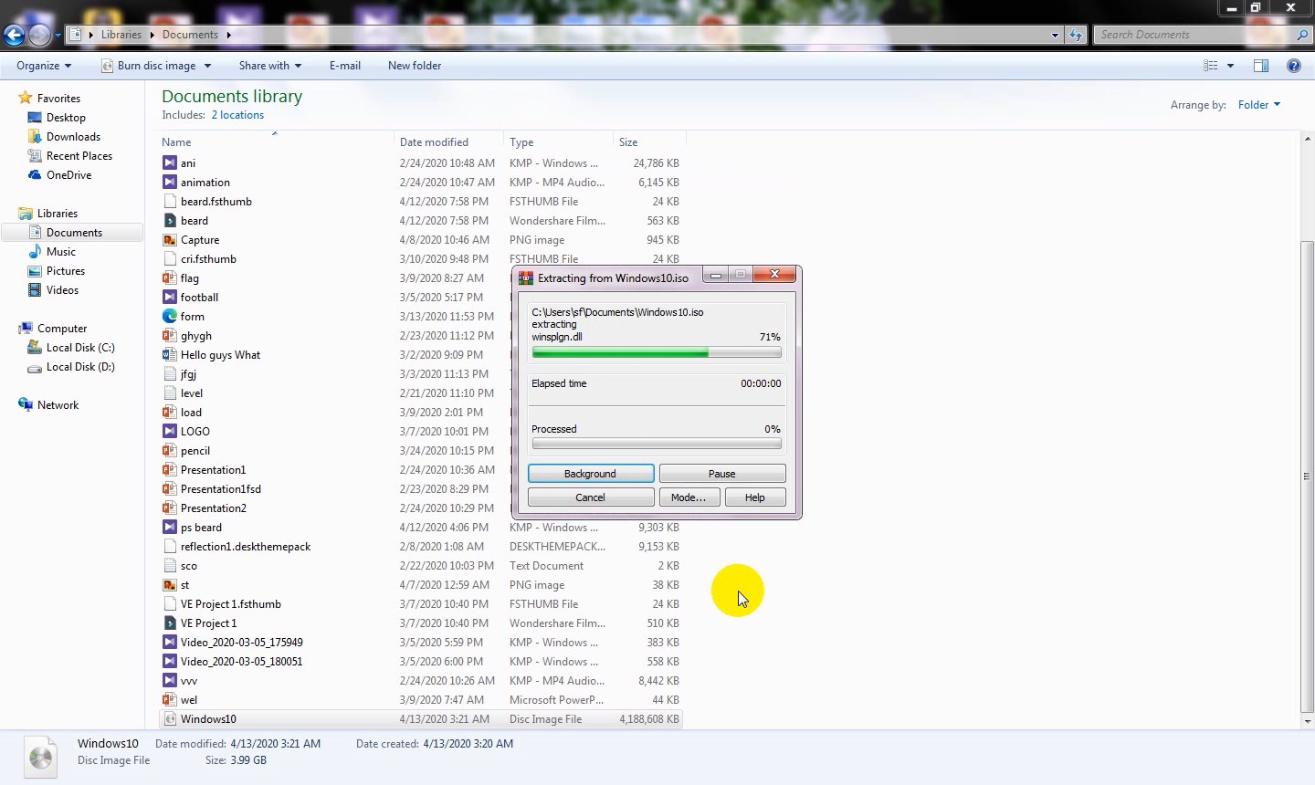The height and width of the screenshot is (785, 1315).
Task: Click the Windows10 disc thumbnail in details pane
Action: click(41, 757)
